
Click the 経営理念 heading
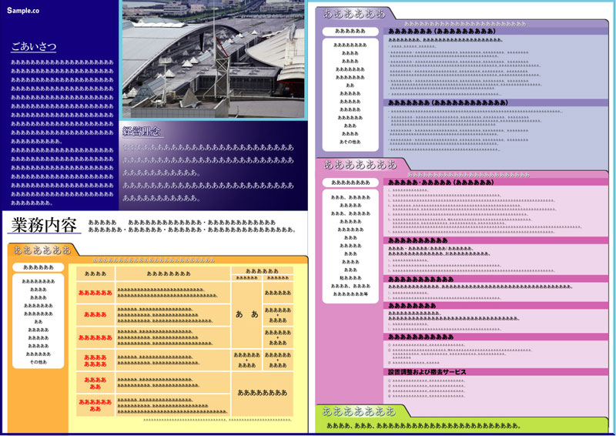pos(142,131)
